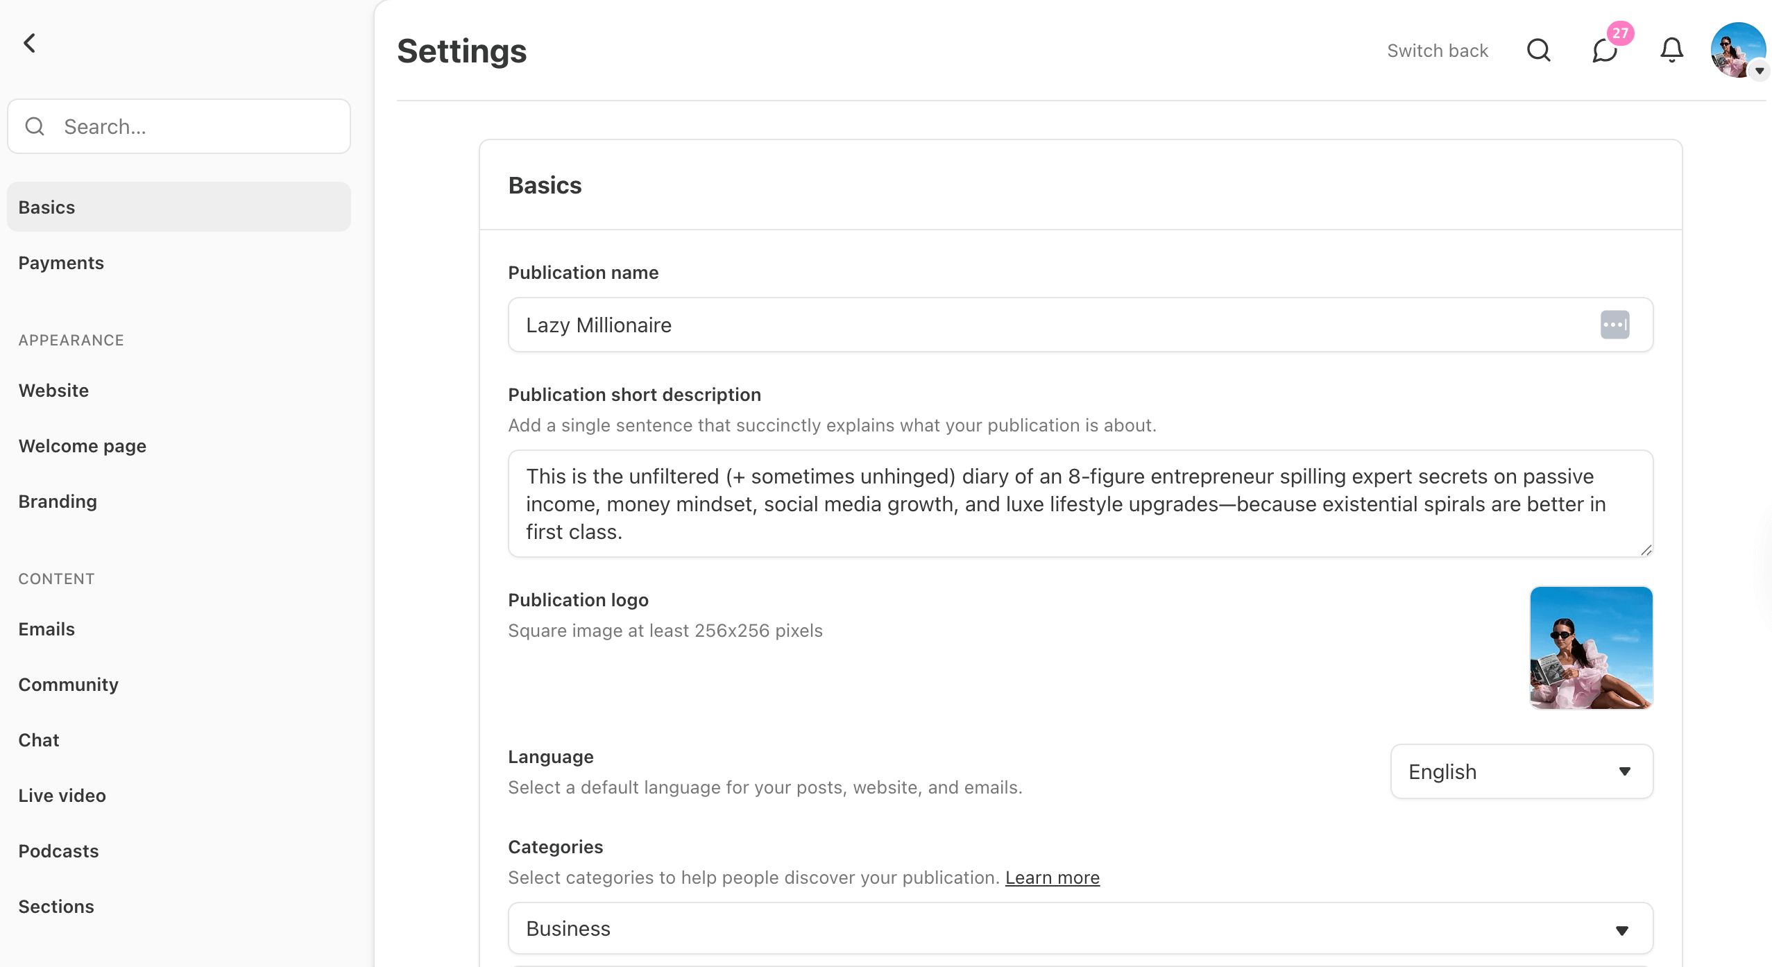This screenshot has height=967, width=1772.
Task: Click the APPEARANCE sidebar header
Action: [x=71, y=341]
